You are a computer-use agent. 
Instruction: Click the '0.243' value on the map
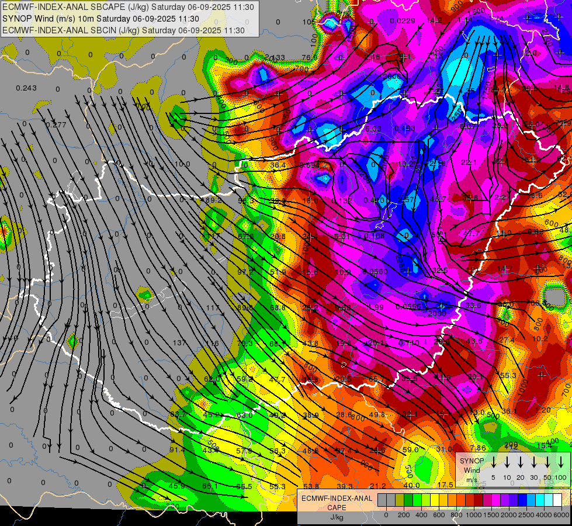pyautogui.click(x=26, y=88)
